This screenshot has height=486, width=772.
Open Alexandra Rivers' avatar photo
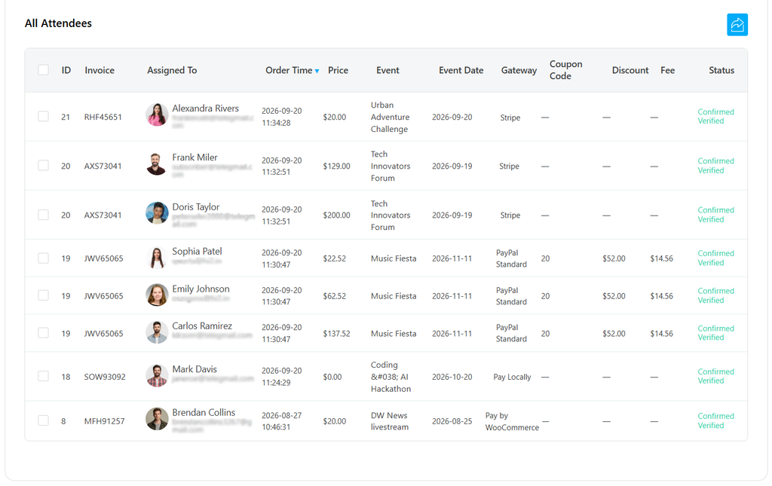157,115
